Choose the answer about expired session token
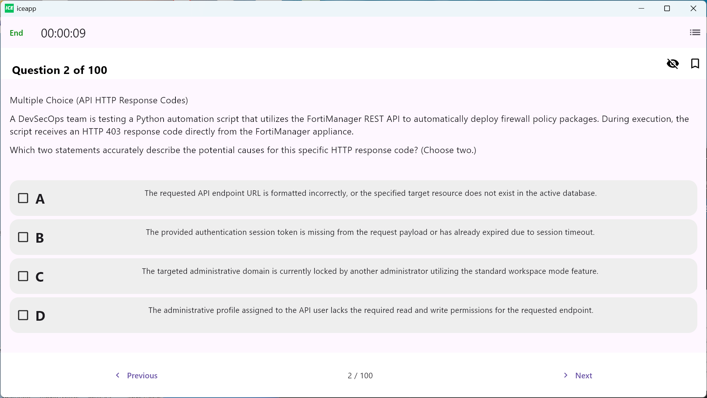This screenshot has height=398, width=707. 370,232
